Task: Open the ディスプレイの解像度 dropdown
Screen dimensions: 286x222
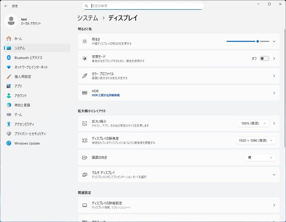Action: click(x=256, y=140)
